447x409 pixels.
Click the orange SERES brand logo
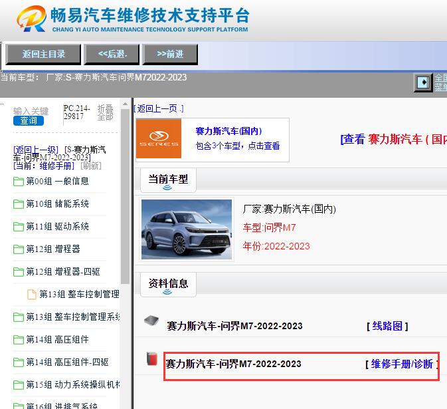coord(159,139)
